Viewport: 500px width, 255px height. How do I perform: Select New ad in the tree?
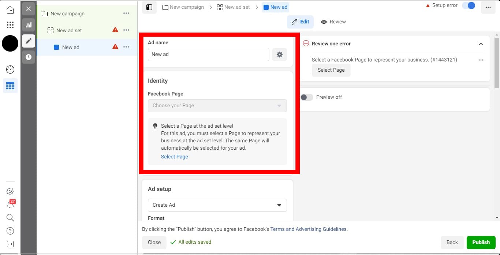click(71, 47)
